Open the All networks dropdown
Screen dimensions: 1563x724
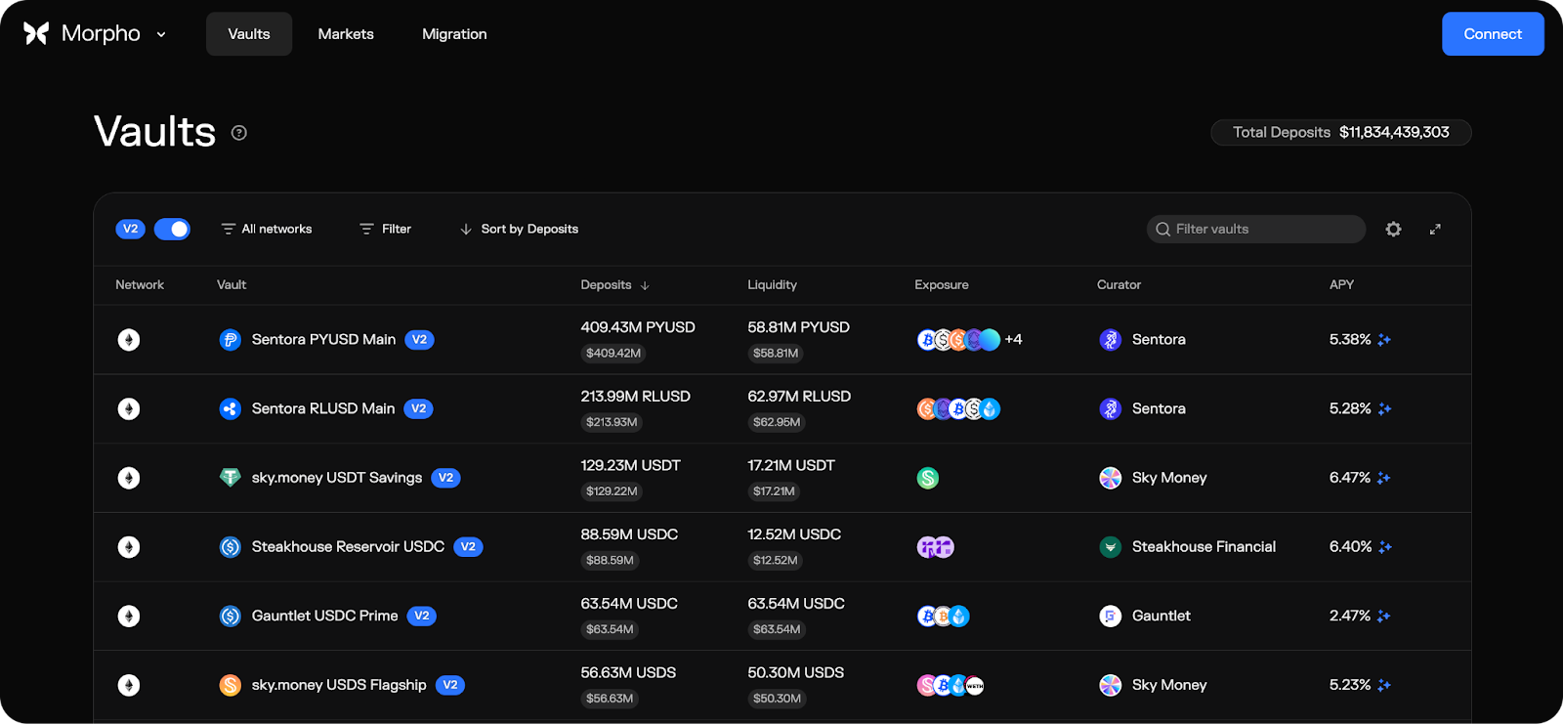267,229
